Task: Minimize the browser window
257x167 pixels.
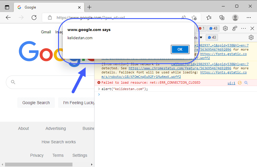Action: tap(223, 6)
